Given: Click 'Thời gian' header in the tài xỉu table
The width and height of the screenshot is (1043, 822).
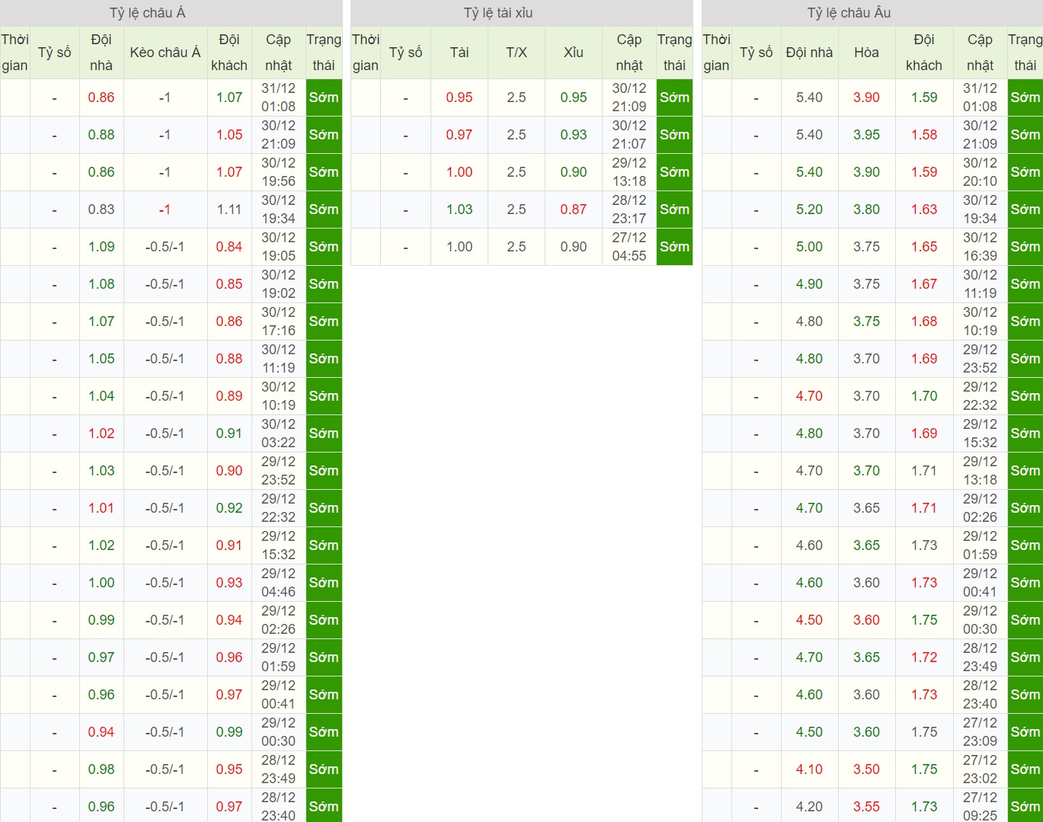Looking at the screenshot, I should point(366,53).
